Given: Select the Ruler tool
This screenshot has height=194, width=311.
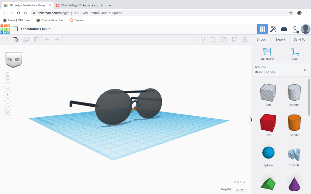Looking at the screenshot, I should [295, 54].
